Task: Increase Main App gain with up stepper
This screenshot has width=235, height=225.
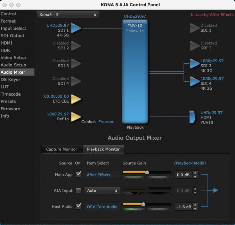Action: (195, 173)
